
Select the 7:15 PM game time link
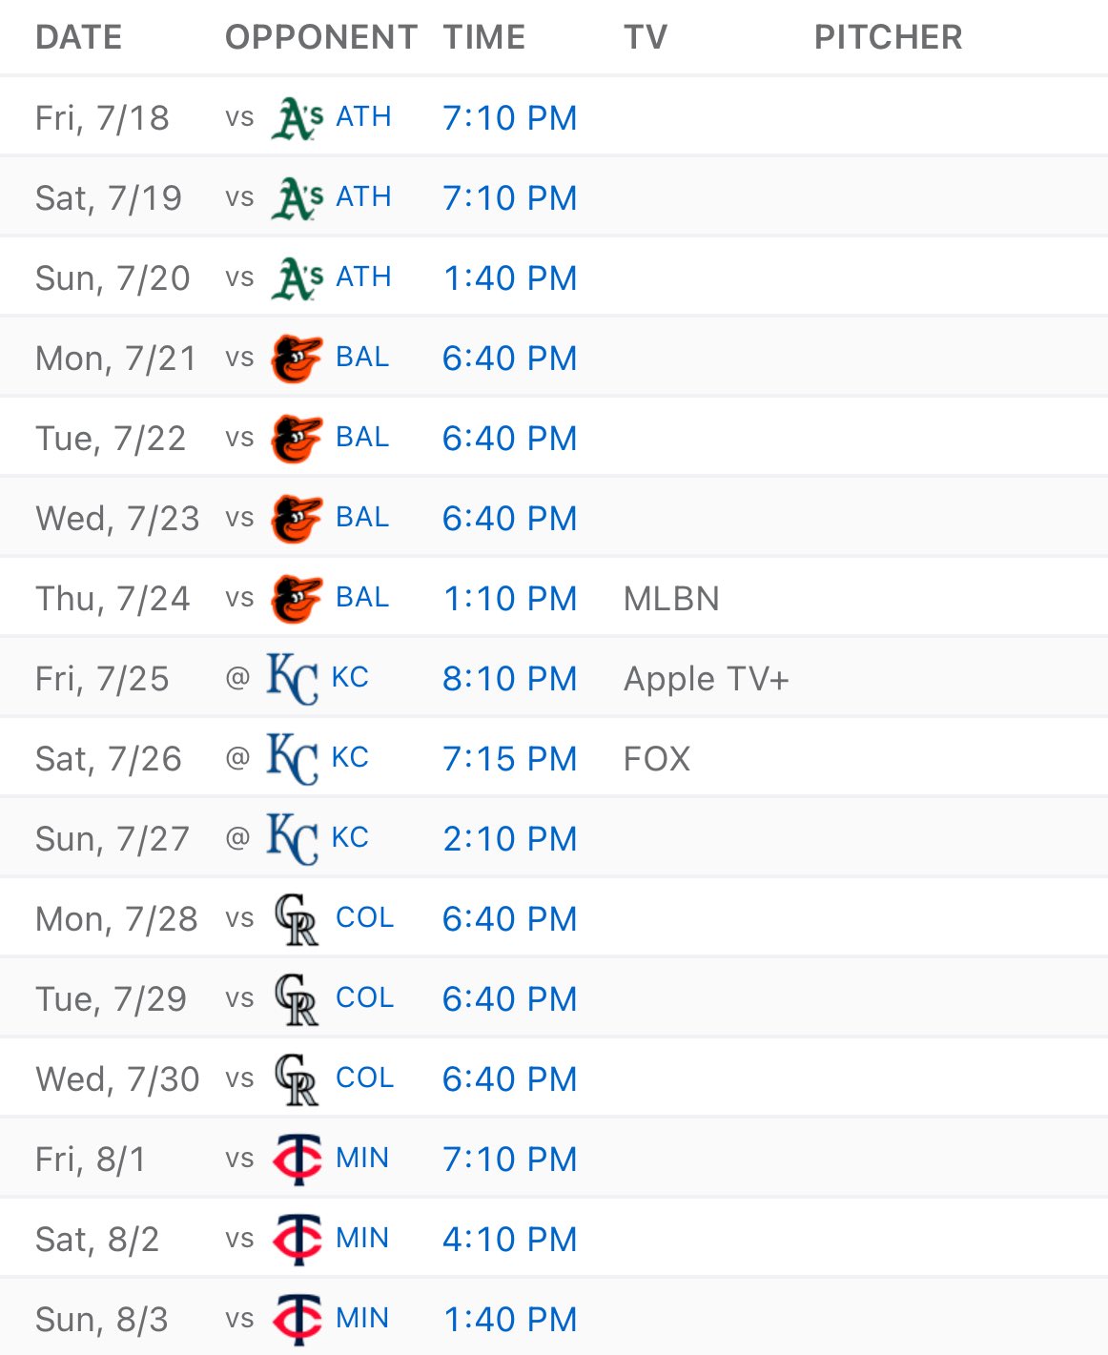coord(510,759)
